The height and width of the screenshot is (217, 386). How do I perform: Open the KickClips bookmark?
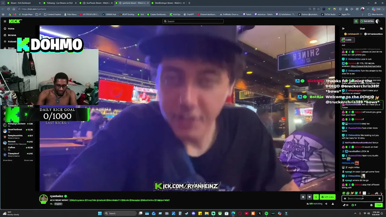click(x=175, y=14)
